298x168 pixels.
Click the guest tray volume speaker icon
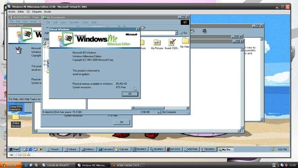click(x=273, y=149)
